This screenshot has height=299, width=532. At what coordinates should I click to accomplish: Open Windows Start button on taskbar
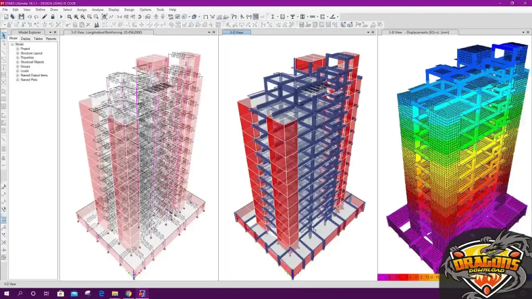[x=6, y=293]
